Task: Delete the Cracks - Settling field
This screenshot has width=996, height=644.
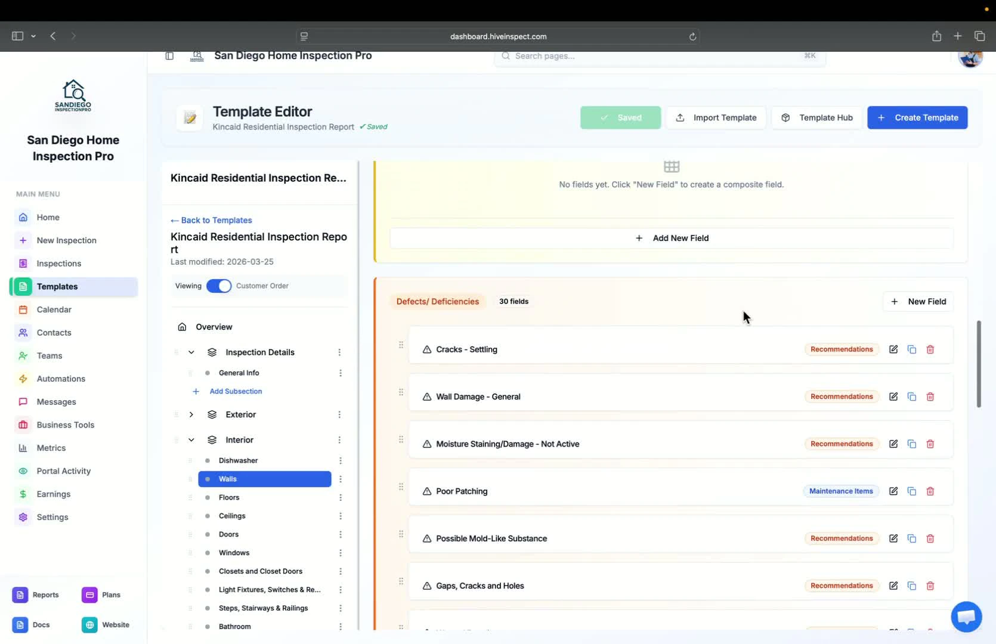Action: [930, 349]
